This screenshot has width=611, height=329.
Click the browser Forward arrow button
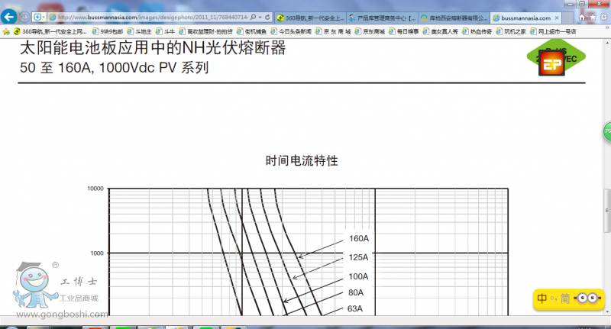coord(25,16)
